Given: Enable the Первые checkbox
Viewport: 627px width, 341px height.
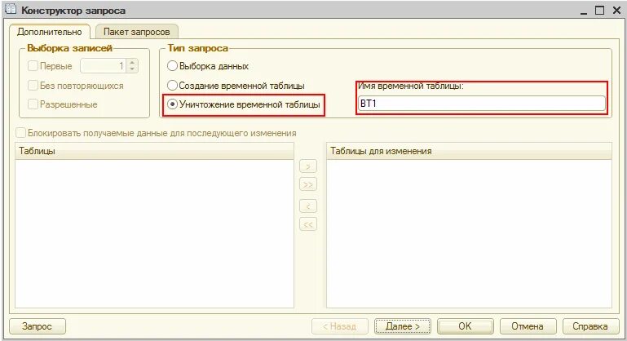Looking at the screenshot, I should [x=33, y=65].
